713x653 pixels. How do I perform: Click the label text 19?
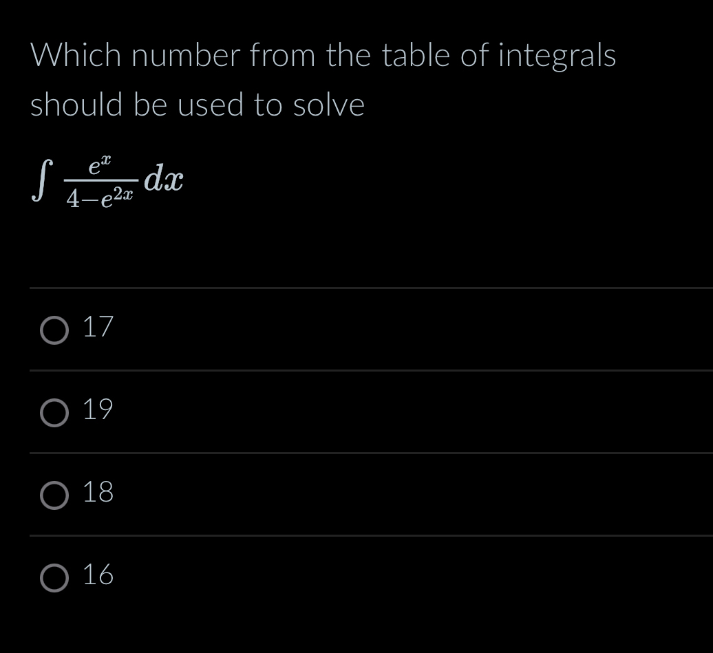coord(98,411)
